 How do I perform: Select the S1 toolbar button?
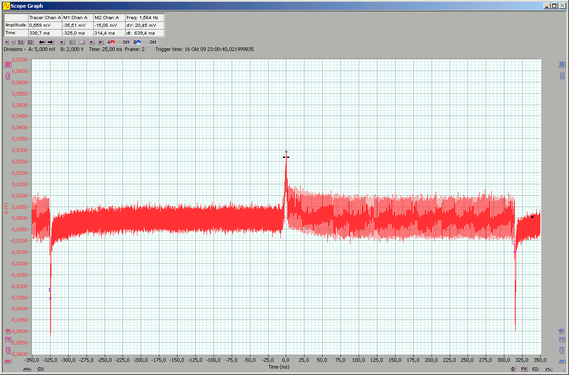pos(20,42)
